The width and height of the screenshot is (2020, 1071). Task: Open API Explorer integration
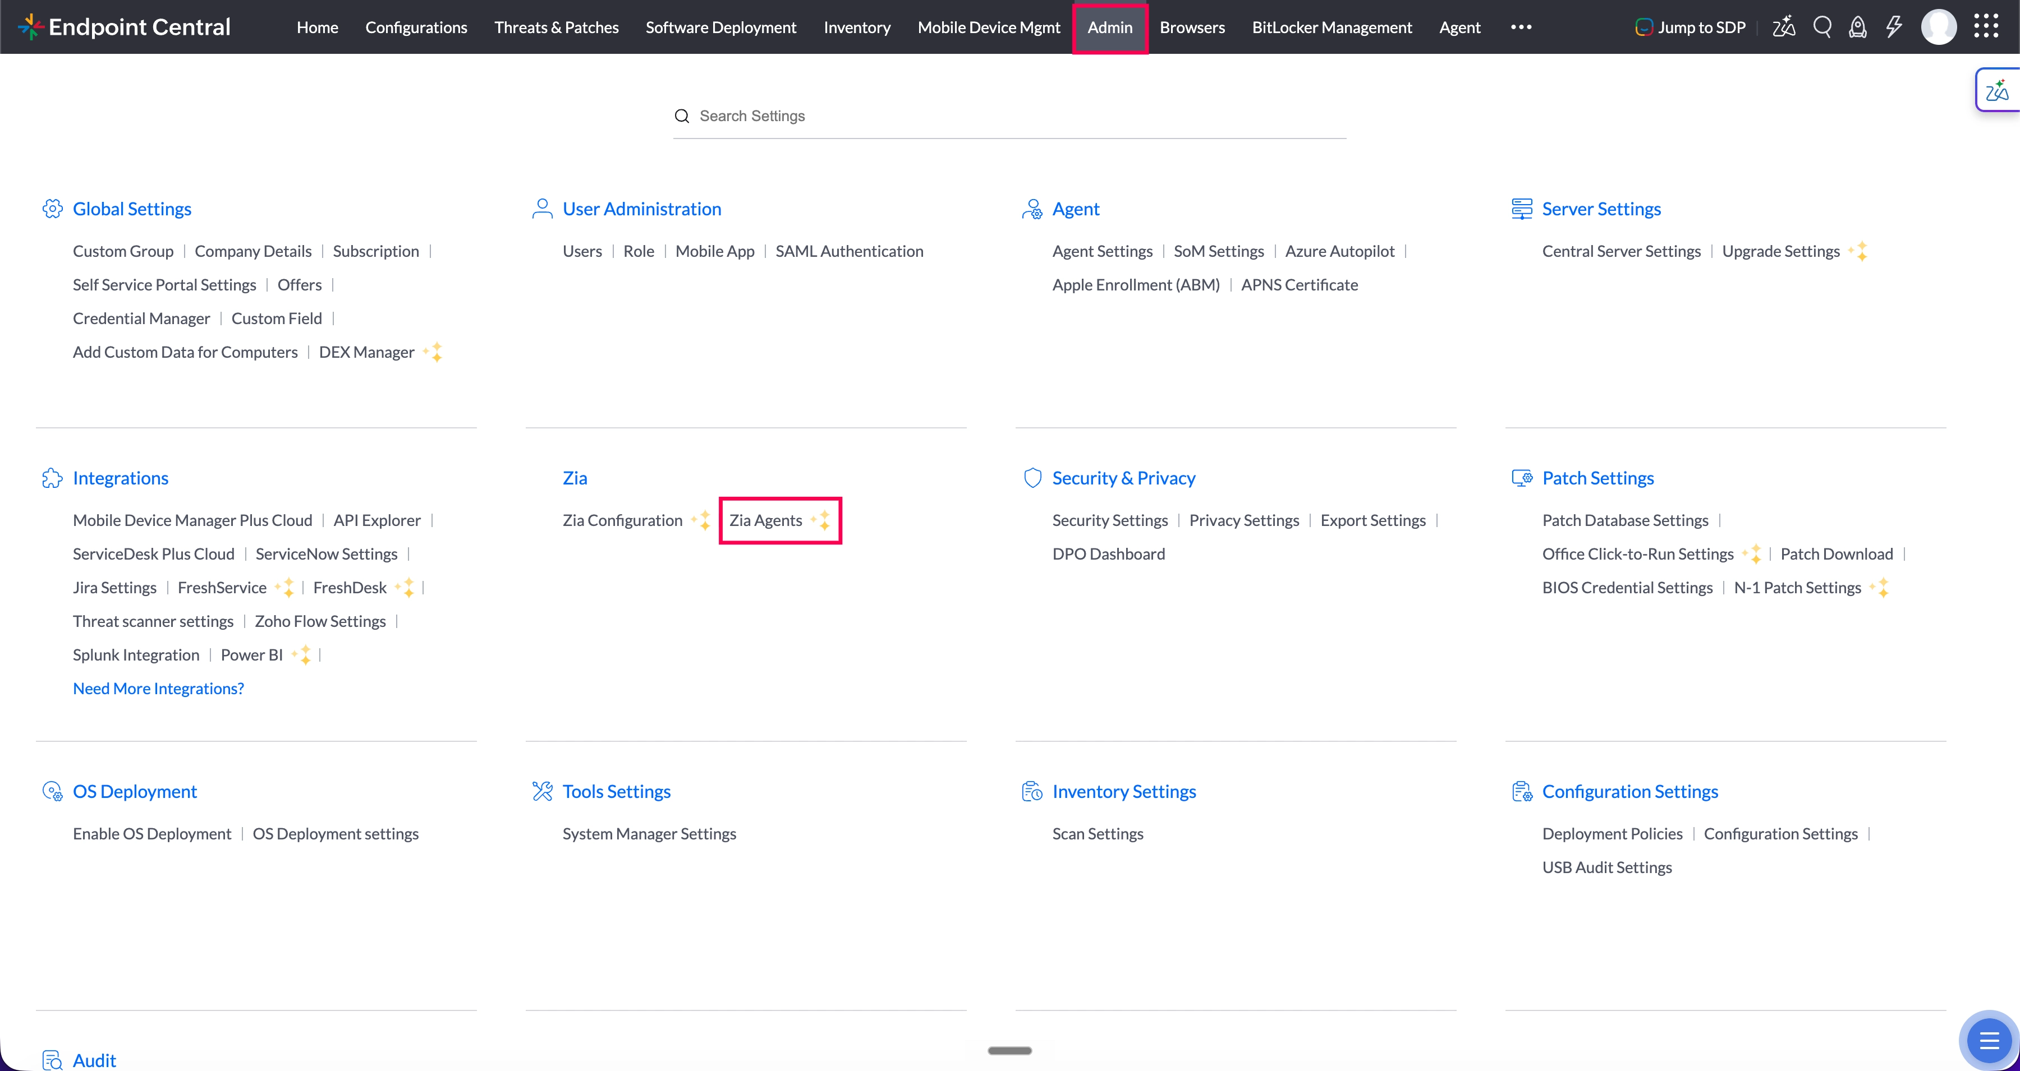click(377, 520)
